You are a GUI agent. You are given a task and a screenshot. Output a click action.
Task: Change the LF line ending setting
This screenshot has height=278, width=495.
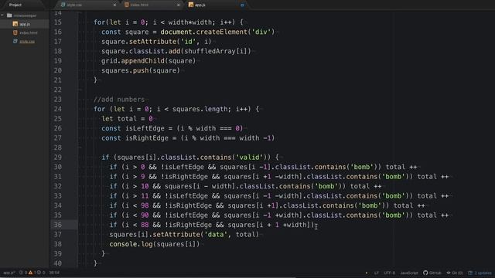[377, 273]
